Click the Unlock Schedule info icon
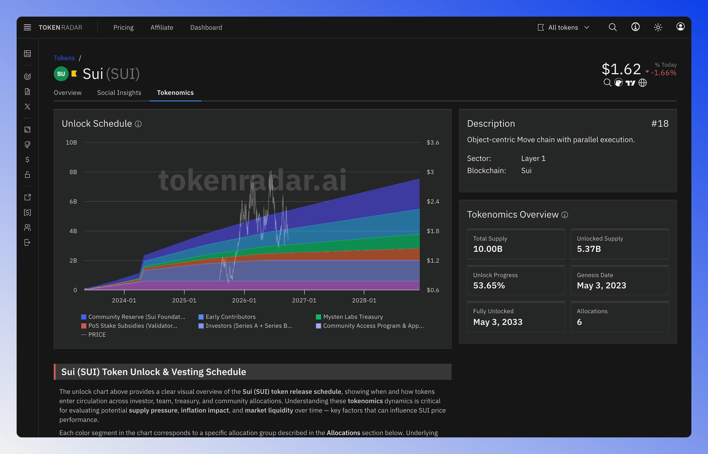 coord(138,124)
